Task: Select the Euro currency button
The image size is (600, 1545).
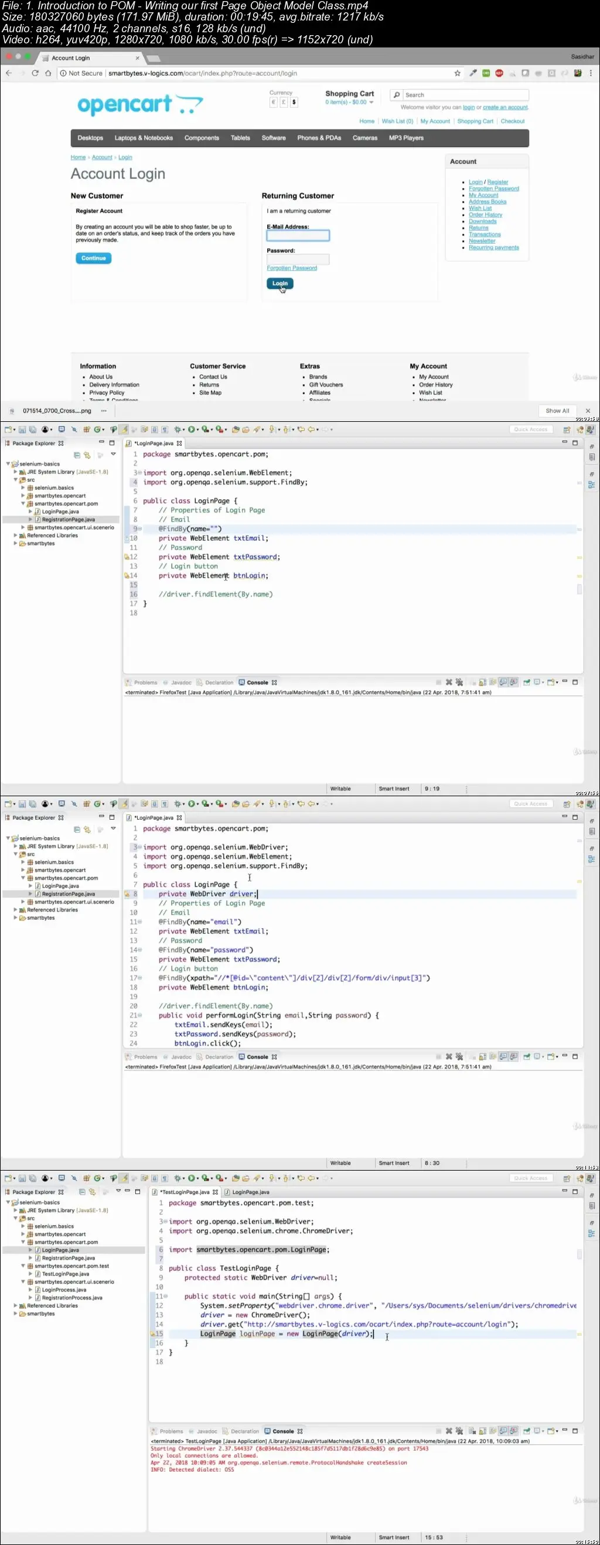Action: [x=273, y=102]
